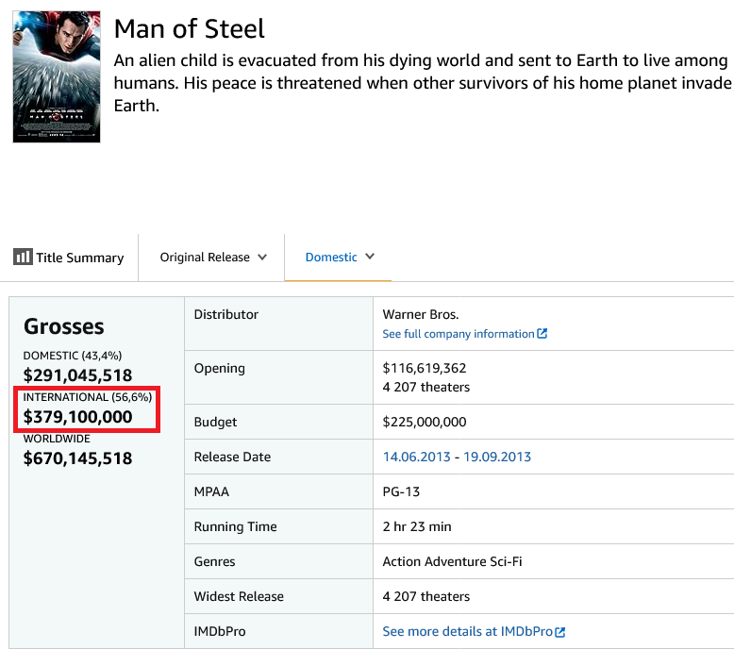Expand the Domestic dropdown chevron
Image resolution: width=734 pixels, height=649 pixels.
[370, 257]
